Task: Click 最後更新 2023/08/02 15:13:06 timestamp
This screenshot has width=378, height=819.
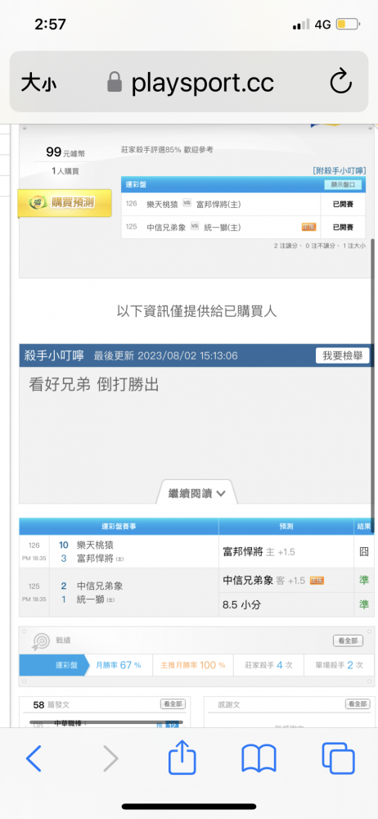Action: tap(165, 355)
